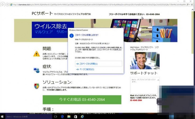The width and height of the screenshot is (195, 119).
Task: Click the green 今すぐお電話 03-4540-2064 button
Action: (x=82, y=100)
